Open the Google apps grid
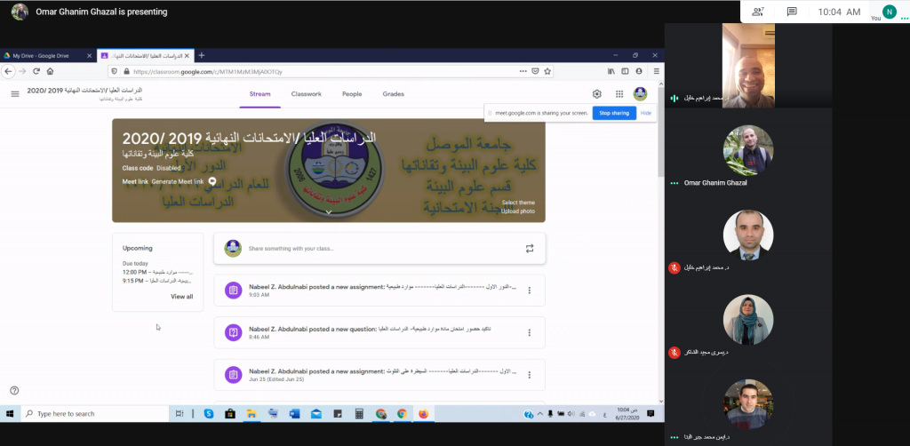Image resolution: width=910 pixels, height=446 pixels. (x=619, y=93)
